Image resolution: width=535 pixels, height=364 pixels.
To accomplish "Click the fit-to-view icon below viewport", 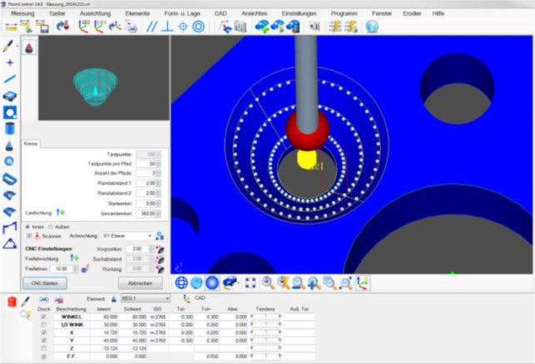I will click(x=250, y=283).
